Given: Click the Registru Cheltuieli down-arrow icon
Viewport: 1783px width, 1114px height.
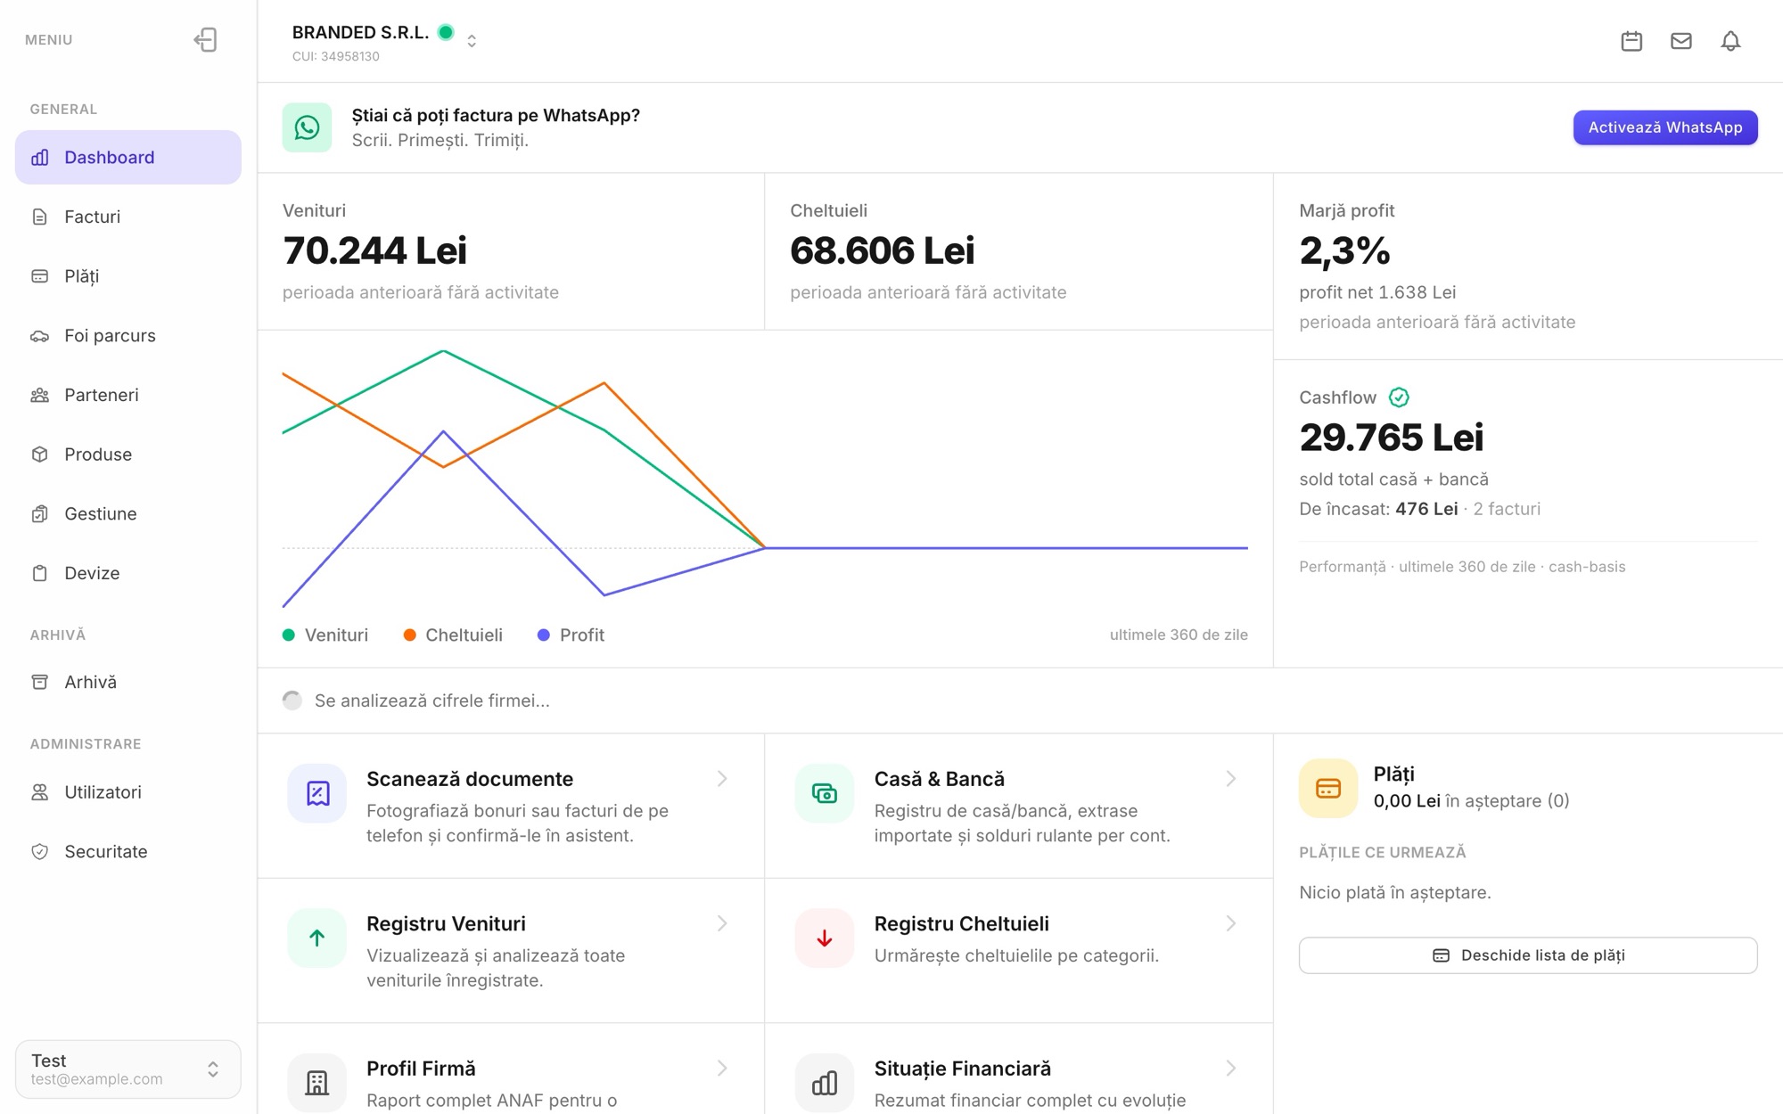Looking at the screenshot, I should [x=825, y=938].
